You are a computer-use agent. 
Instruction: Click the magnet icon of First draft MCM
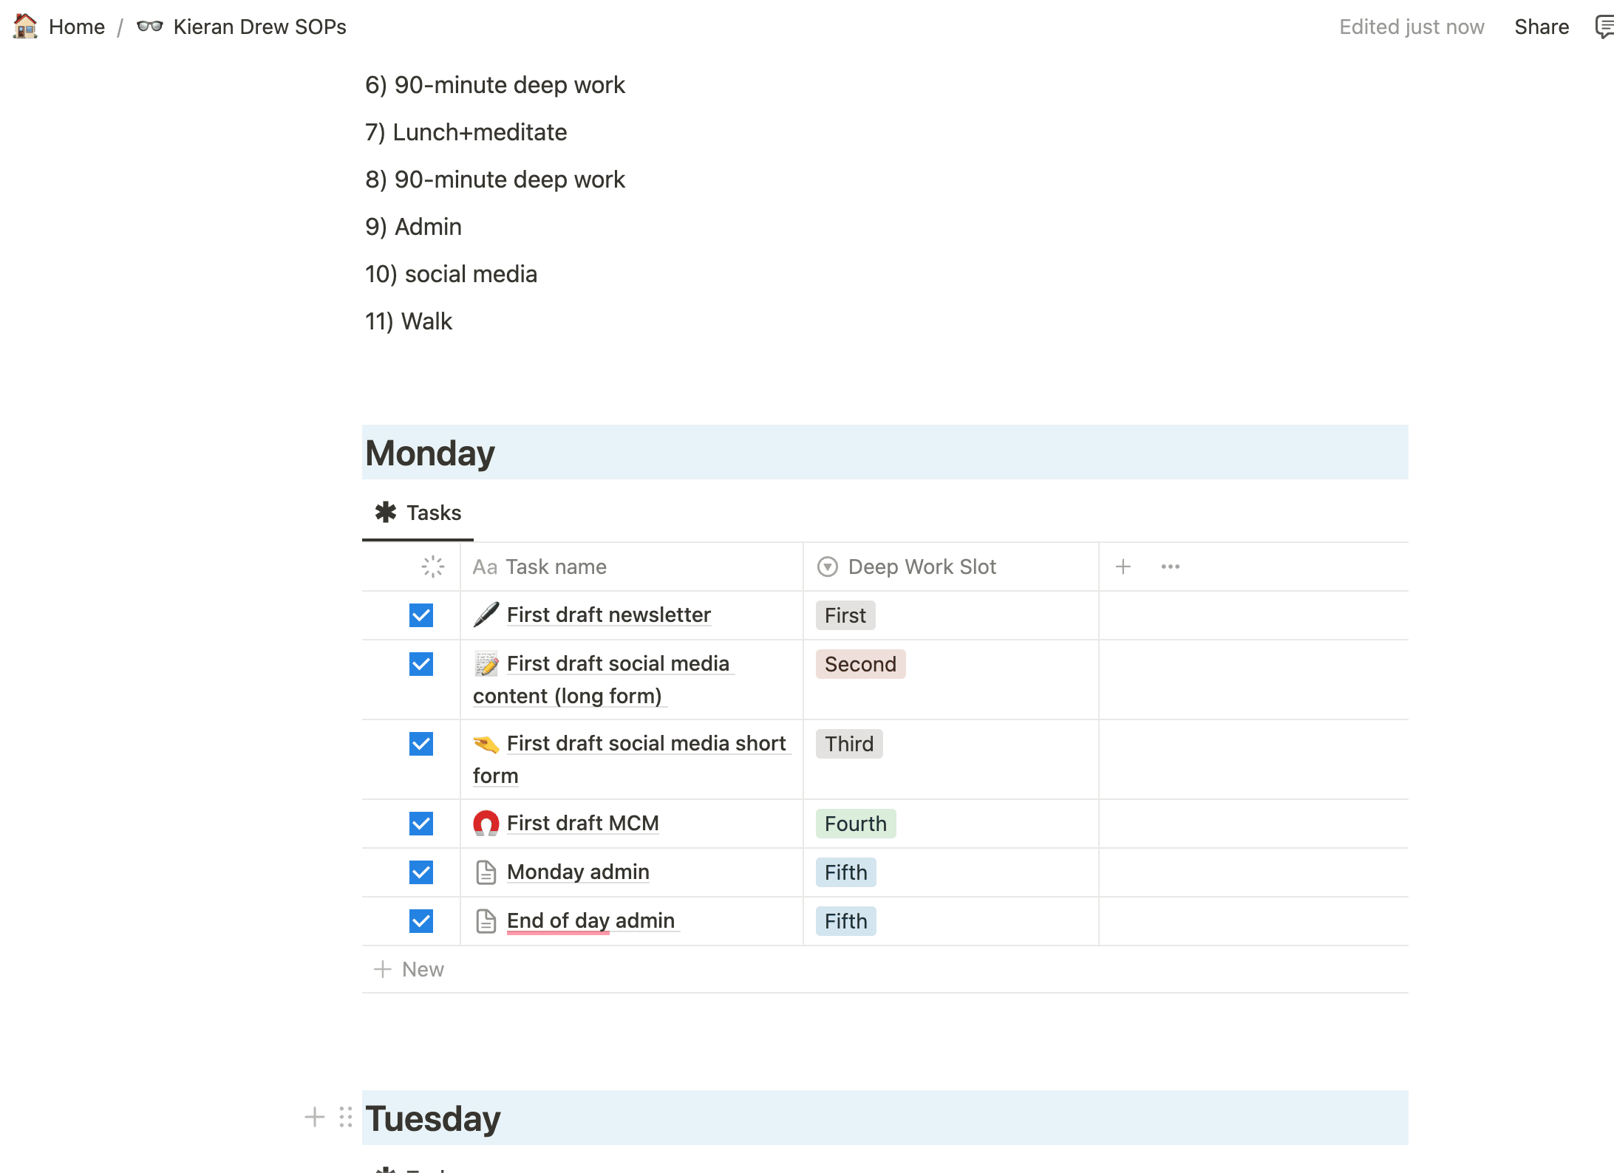[x=486, y=823]
